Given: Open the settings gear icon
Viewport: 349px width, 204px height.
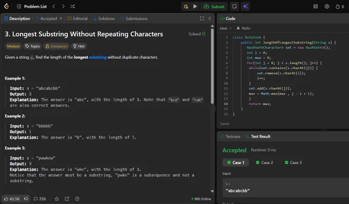Looking at the screenshot, I should tap(327, 7).
